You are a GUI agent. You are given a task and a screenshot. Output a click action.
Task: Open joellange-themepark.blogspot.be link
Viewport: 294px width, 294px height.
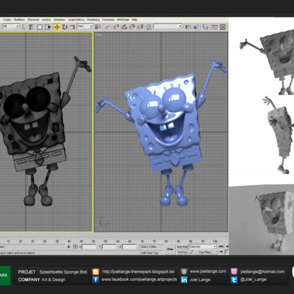click(138, 272)
